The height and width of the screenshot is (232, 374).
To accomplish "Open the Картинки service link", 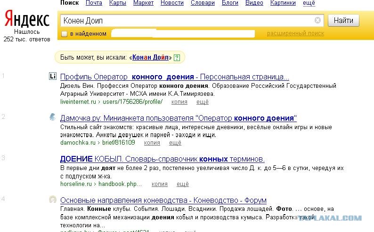I will click(283, 3).
